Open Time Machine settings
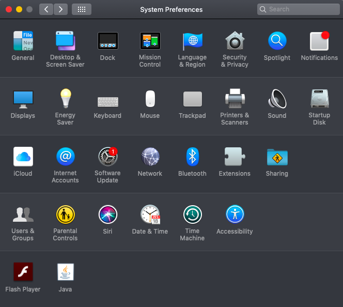 click(192, 214)
